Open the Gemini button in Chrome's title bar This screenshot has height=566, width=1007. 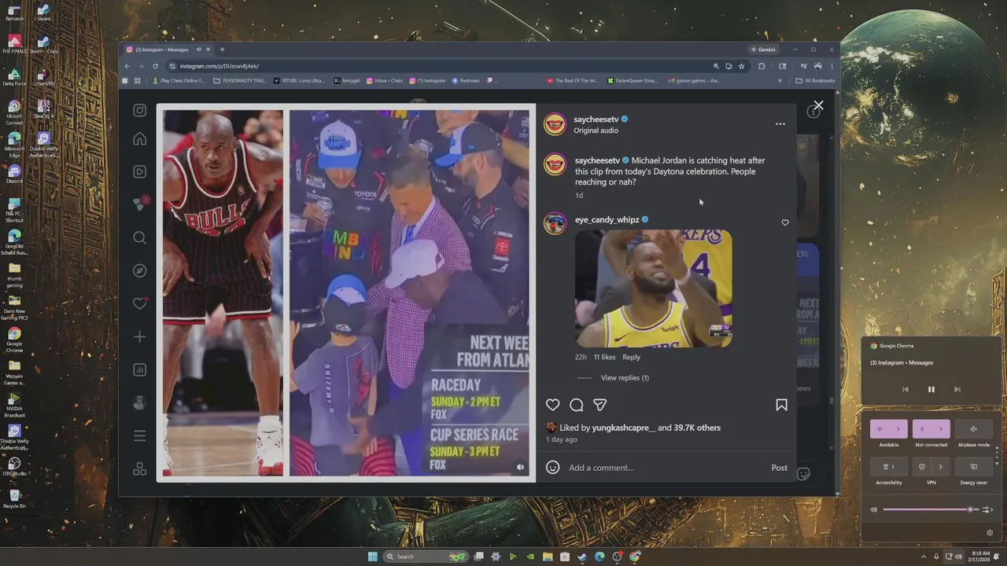tap(762, 50)
